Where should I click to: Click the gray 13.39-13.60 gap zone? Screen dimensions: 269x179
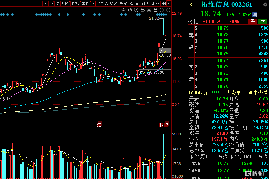(x=155, y=70)
